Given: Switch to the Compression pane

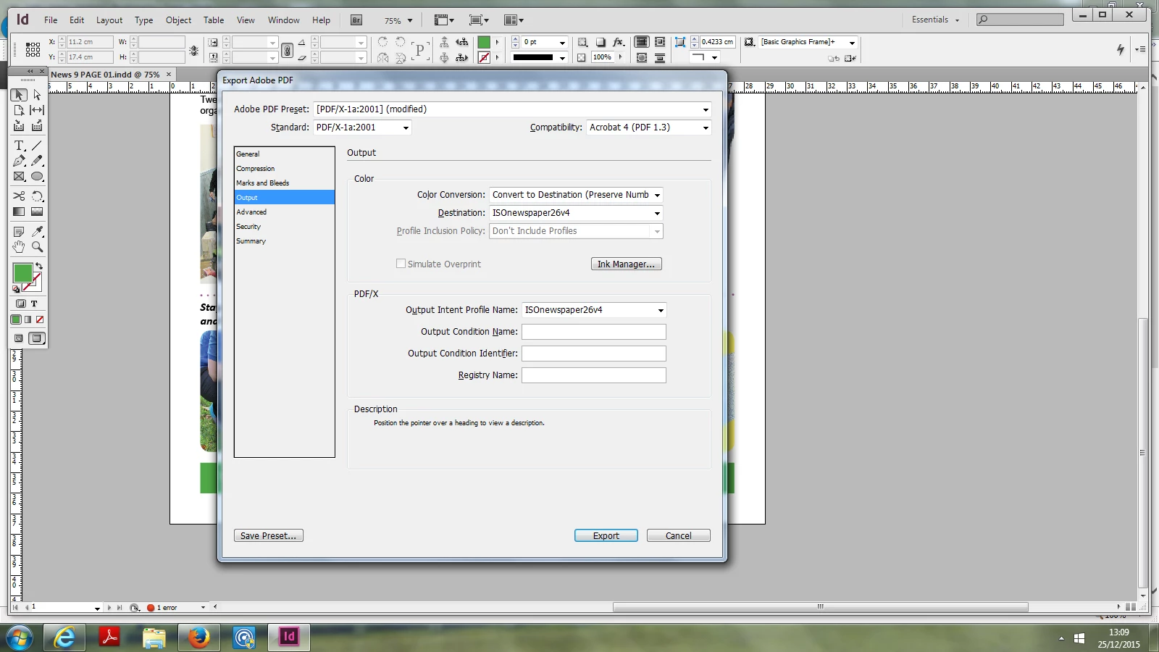Looking at the screenshot, I should click(x=284, y=169).
